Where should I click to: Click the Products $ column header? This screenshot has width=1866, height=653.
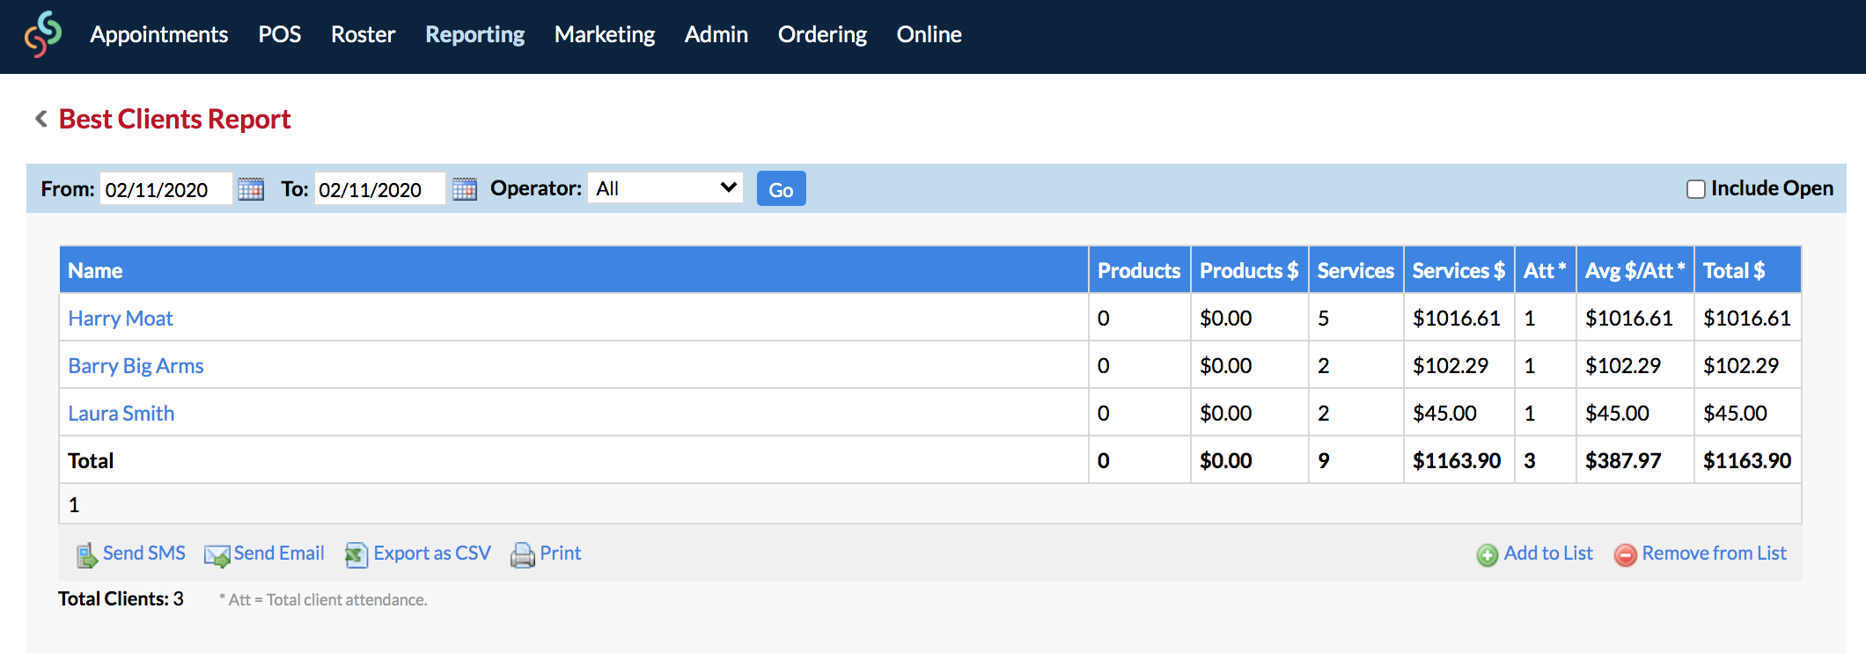(1249, 270)
